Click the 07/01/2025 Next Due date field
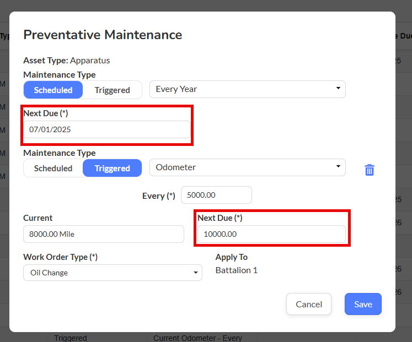Viewport: 412px width, 342px height. coord(106,129)
